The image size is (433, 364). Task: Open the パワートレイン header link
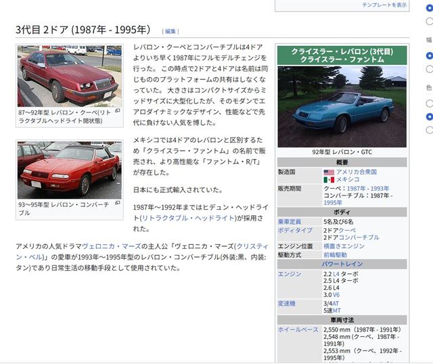342,264
